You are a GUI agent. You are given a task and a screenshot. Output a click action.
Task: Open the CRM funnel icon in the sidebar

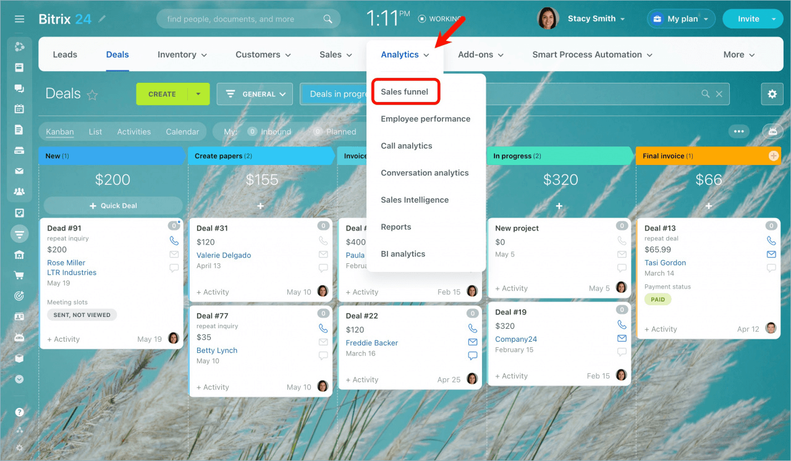(x=20, y=234)
